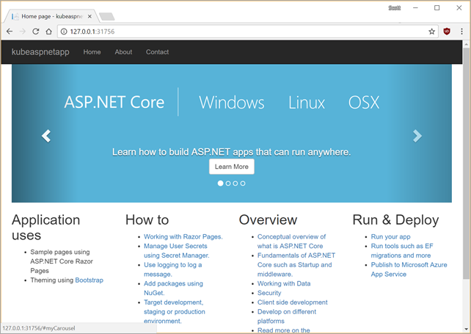Open Manage User Secrets link

[x=177, y=251]
